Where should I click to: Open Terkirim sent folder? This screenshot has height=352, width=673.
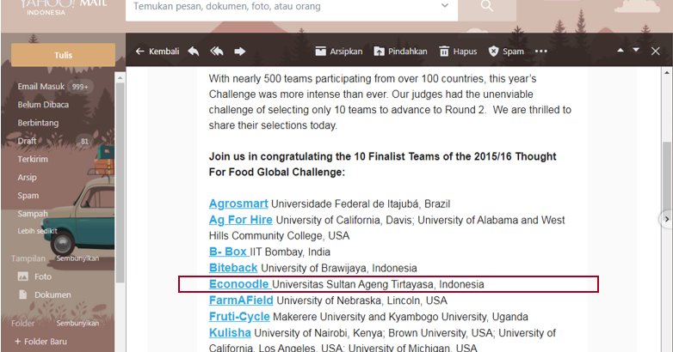(x=33, y=160)
